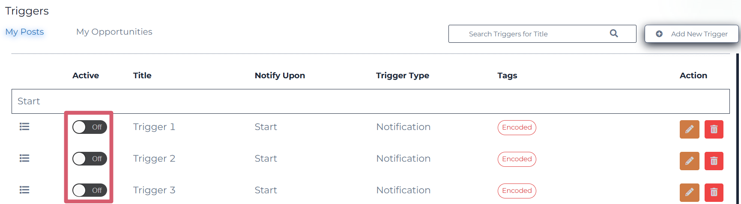Click the search magnifier icon
This screenshot has width=741, height=204.
tap(614, 33)
